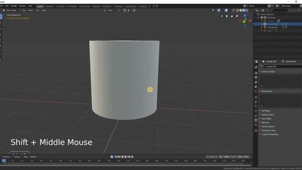
Task: Toggle snapping magnet icon
Action: pyautogui.click(x=125, y=10)
